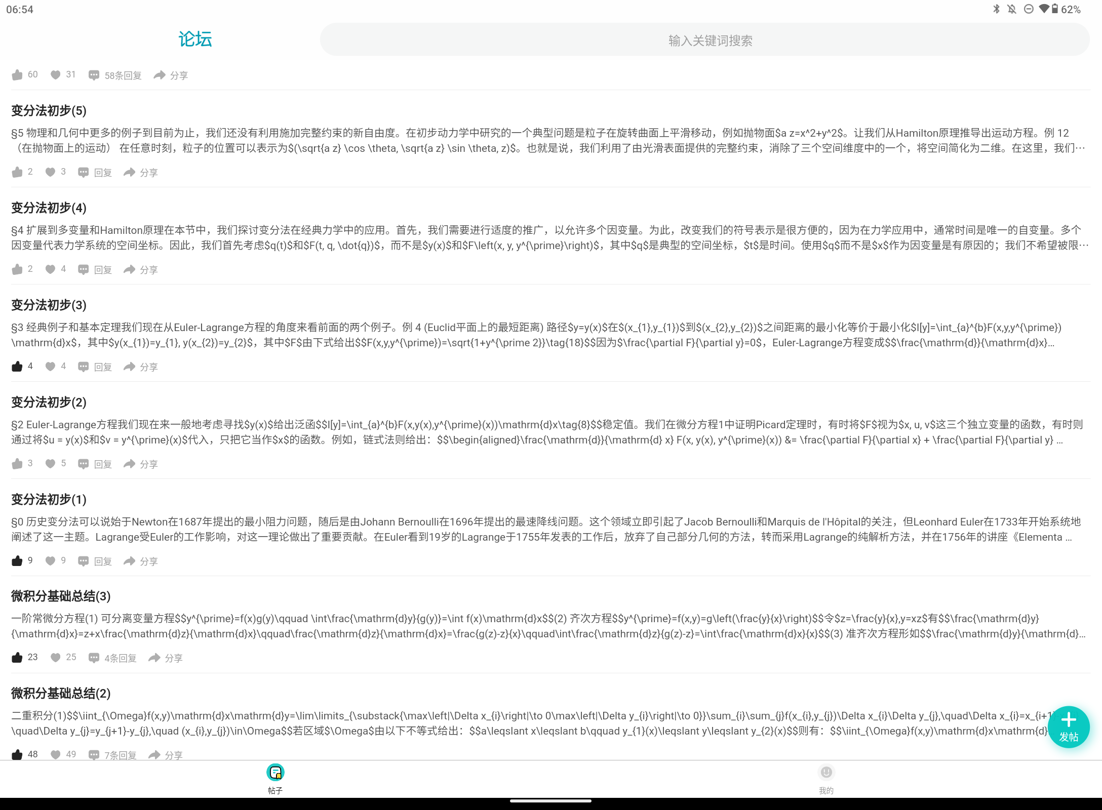This screenshot has width=1102, height=810.
Task: Like the 变分法初步(5) post with thumbs-up
Action: pyautogui.click(x=17, y=172)
